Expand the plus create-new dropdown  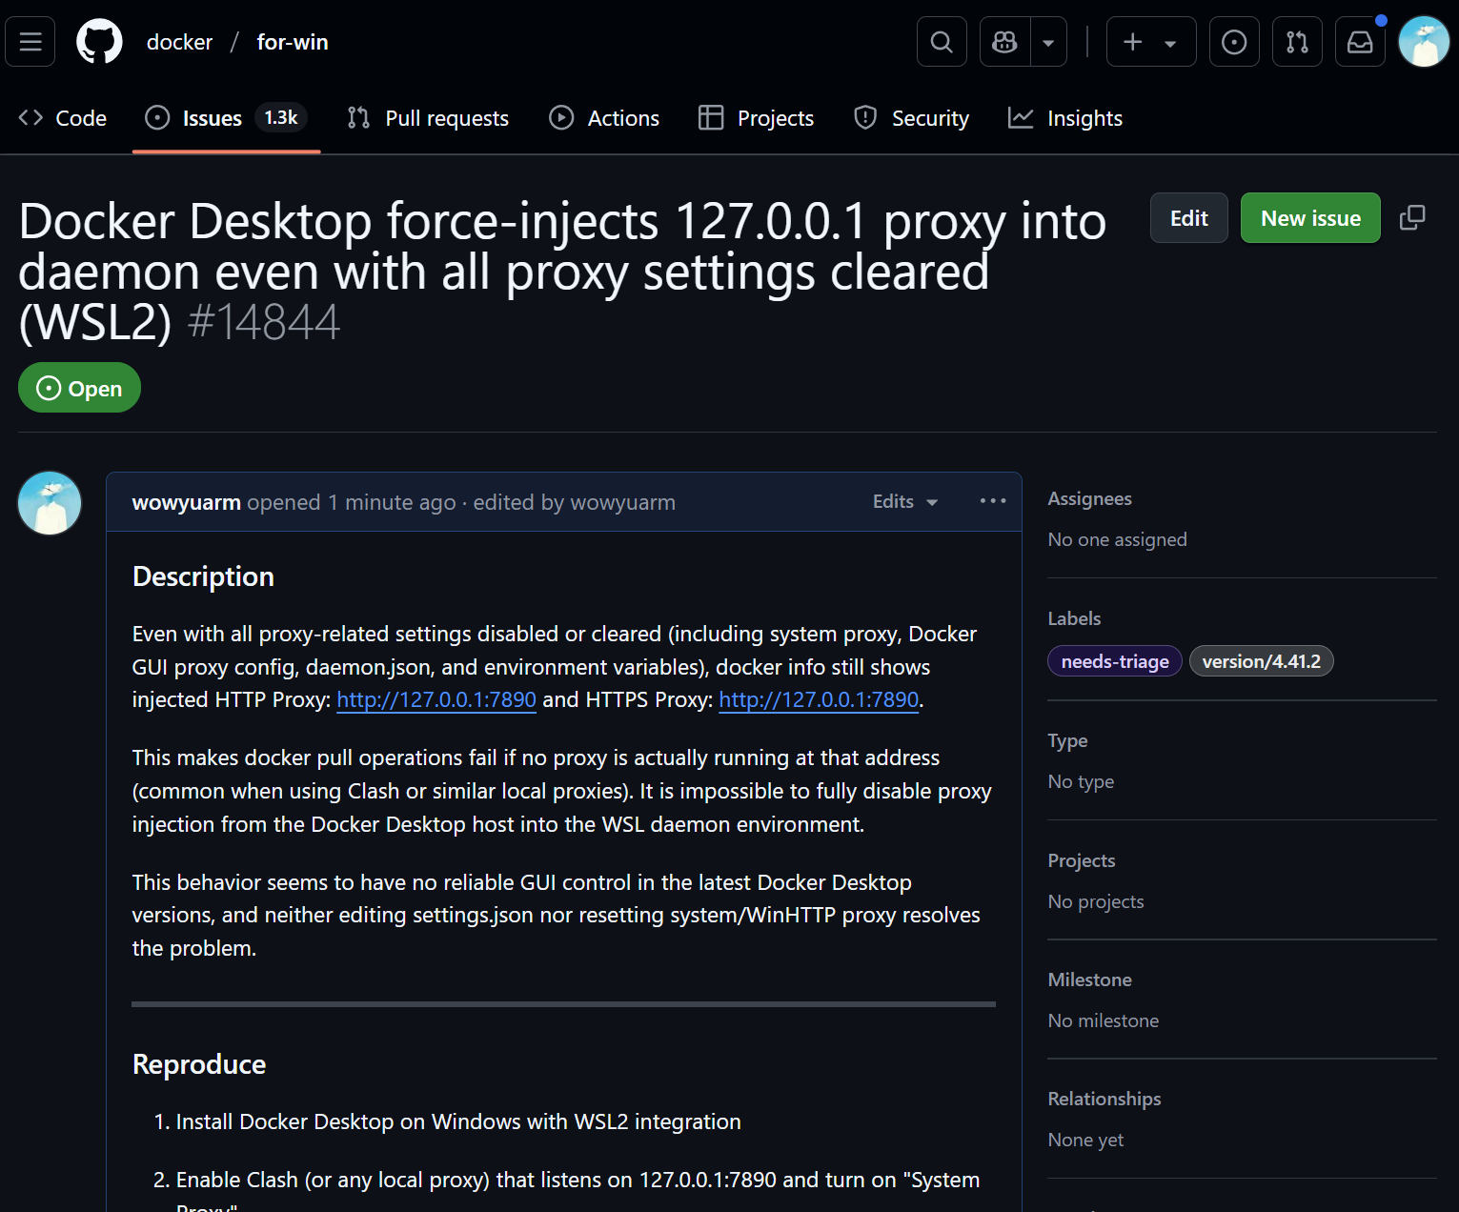[x=1150, y=42]
